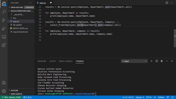176x99 pixels.
Task: Click the terminal prompt input cursor
Action: [95, 94]
